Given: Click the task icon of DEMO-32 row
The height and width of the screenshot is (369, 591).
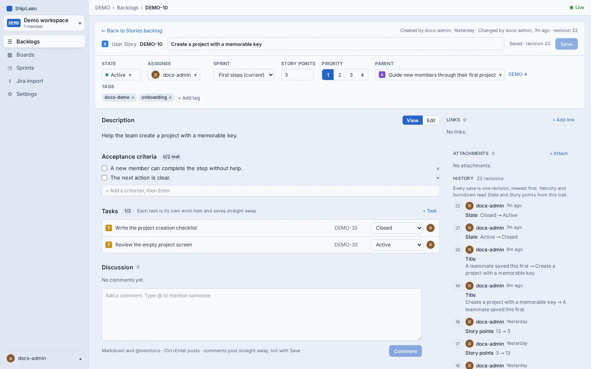Looking at the screenshot, I should click(109, 228).
